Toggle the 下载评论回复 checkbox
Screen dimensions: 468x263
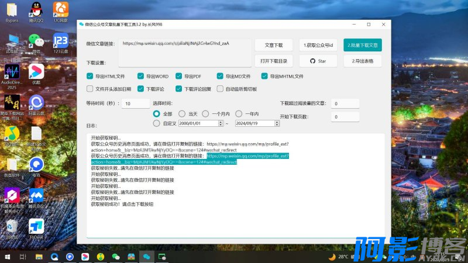(179, 89)
